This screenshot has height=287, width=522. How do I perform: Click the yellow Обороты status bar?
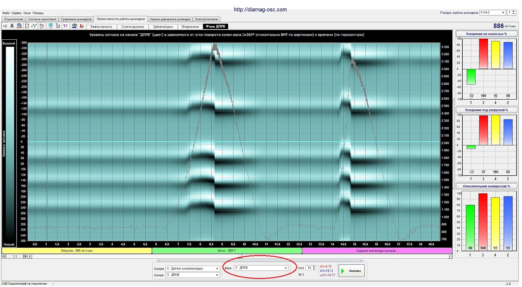pyautogui.click(x=77, y=251)
